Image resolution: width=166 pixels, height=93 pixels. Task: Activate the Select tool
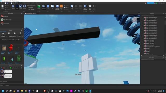[x=13, y=7]
